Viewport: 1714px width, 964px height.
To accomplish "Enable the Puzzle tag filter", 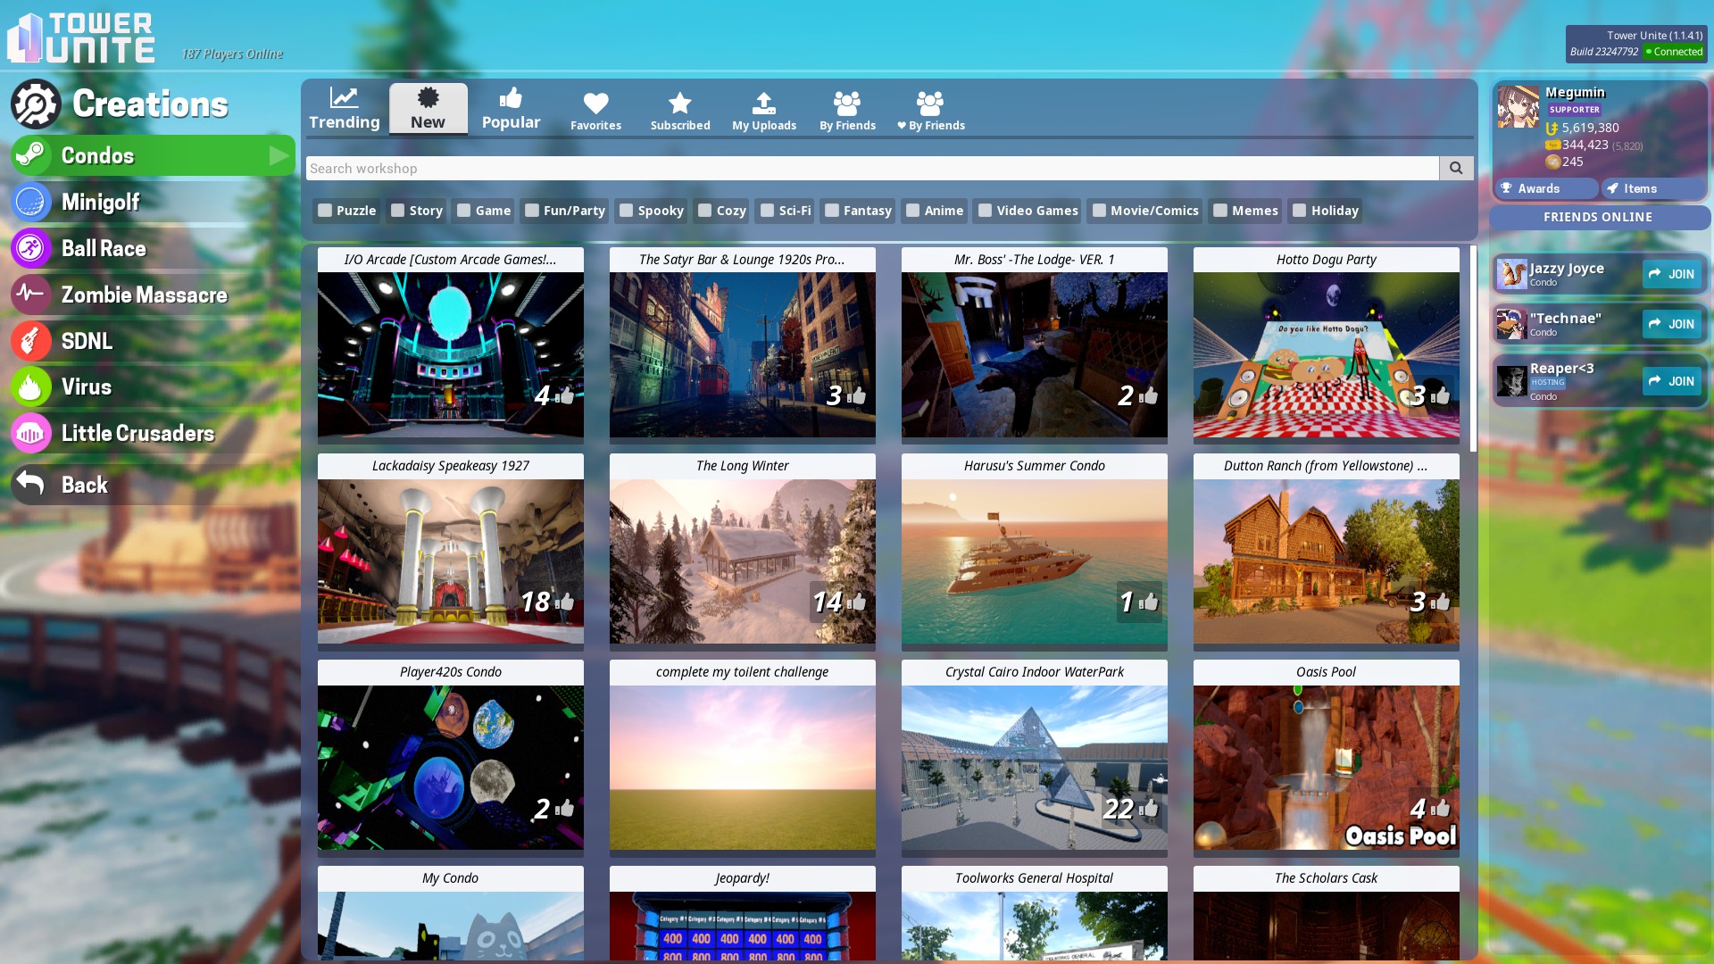I will (325, 211).
